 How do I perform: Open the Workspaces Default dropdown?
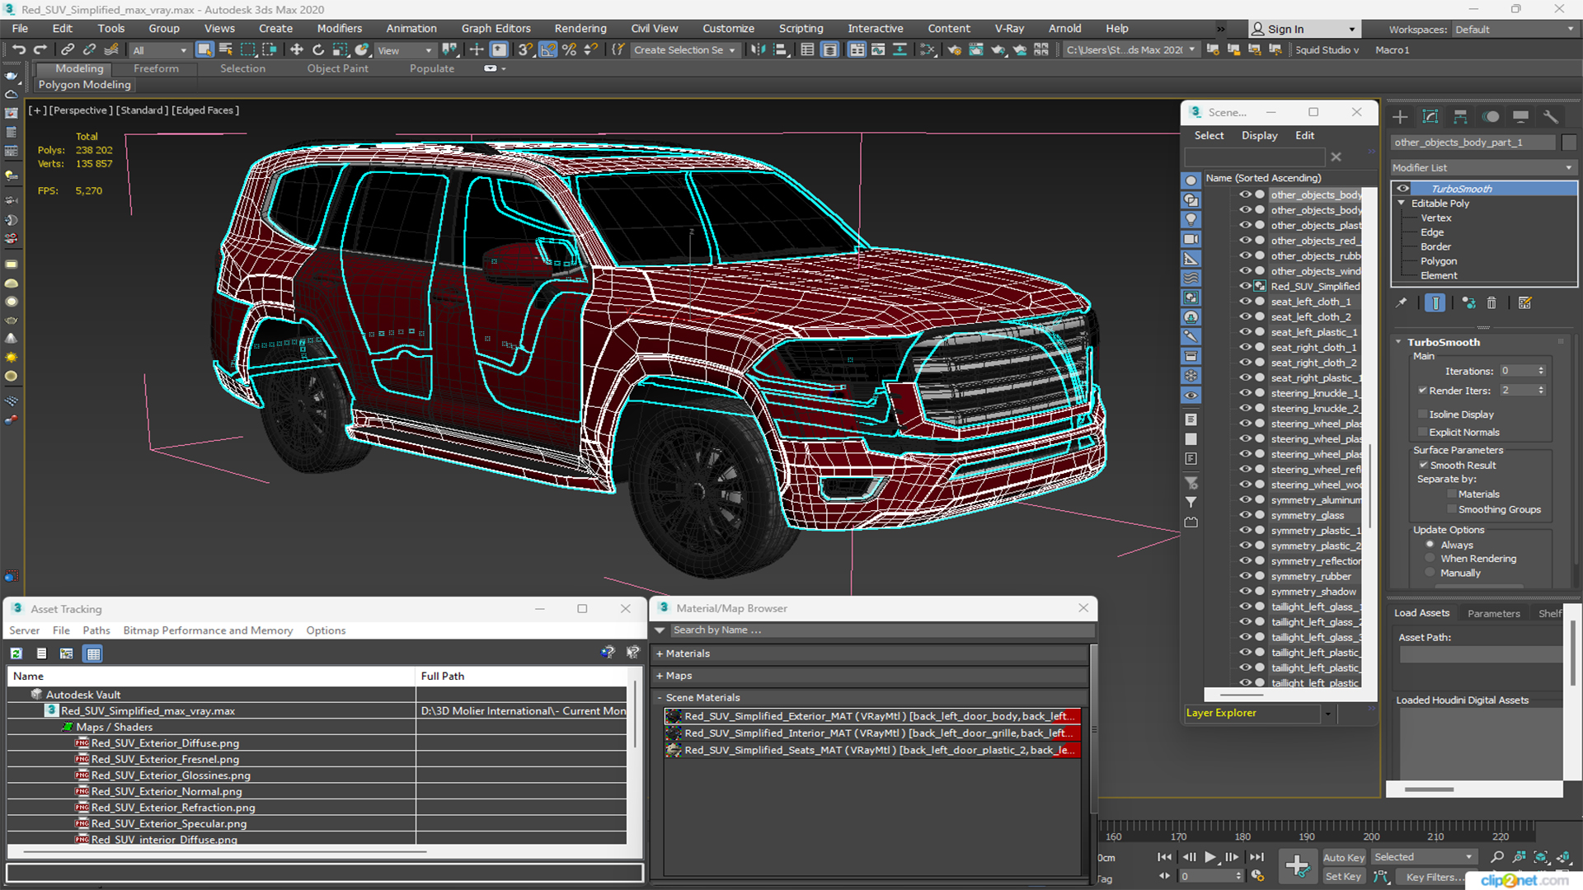(x=1514, y=30)
